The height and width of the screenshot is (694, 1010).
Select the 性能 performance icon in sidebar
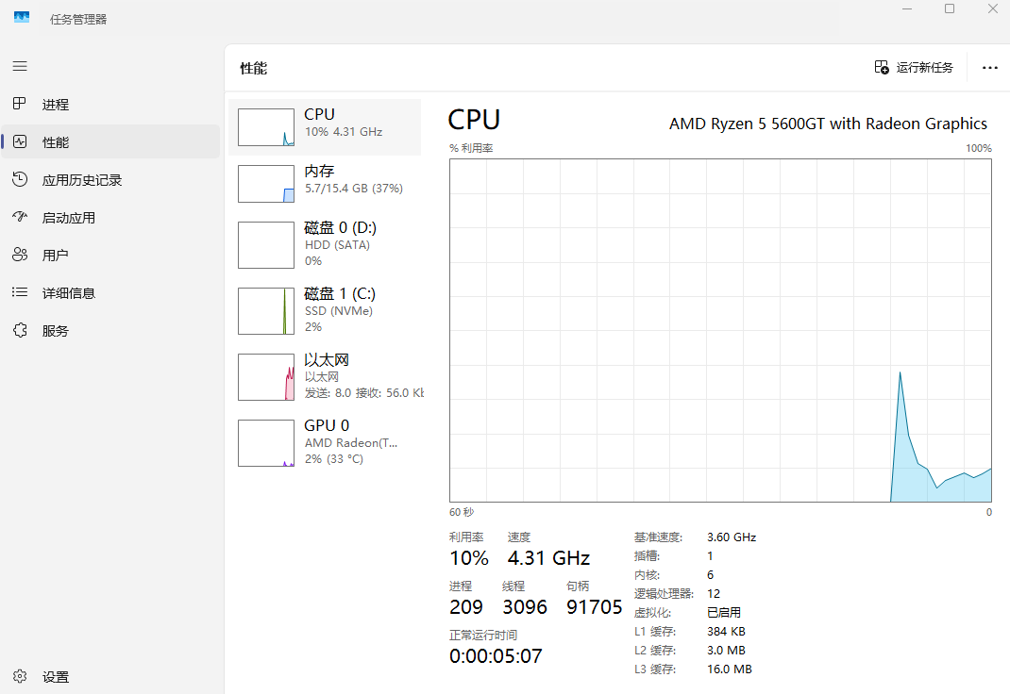point(20,142)
